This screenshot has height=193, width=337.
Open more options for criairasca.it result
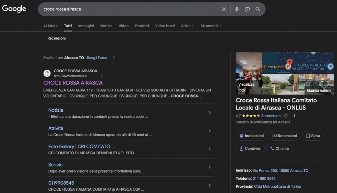click(x=102, y=76)
